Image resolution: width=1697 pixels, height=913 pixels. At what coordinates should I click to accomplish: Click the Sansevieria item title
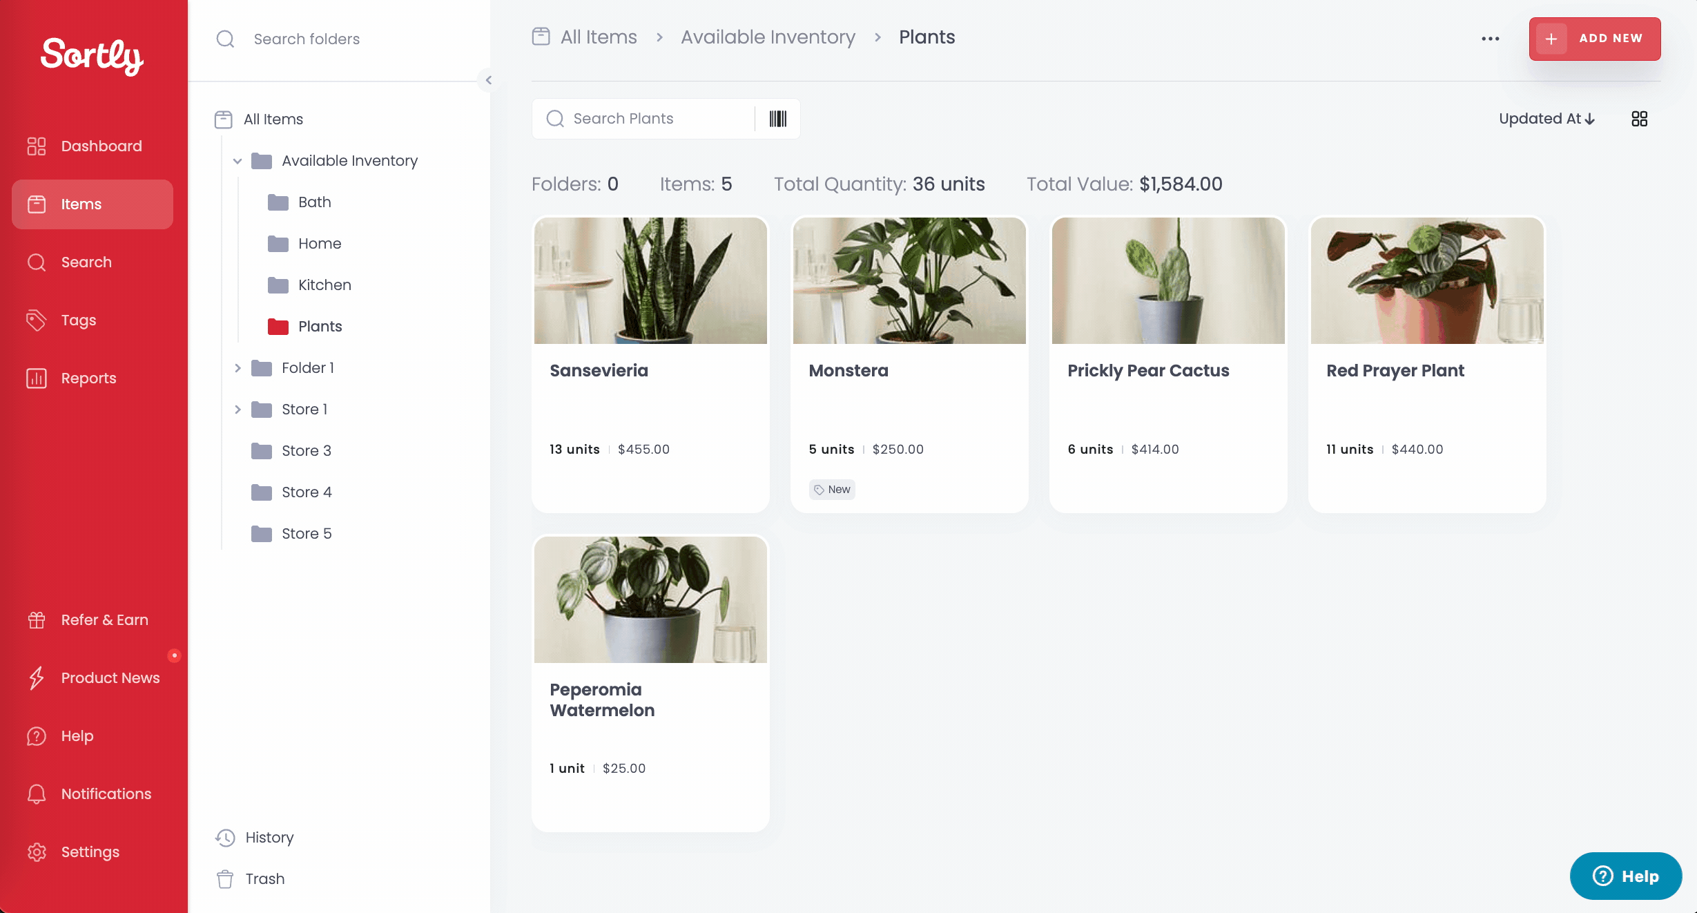[599, 371]
